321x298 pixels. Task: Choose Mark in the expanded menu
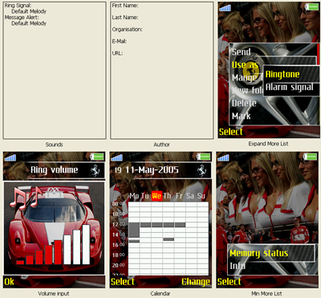coord(242,116)
